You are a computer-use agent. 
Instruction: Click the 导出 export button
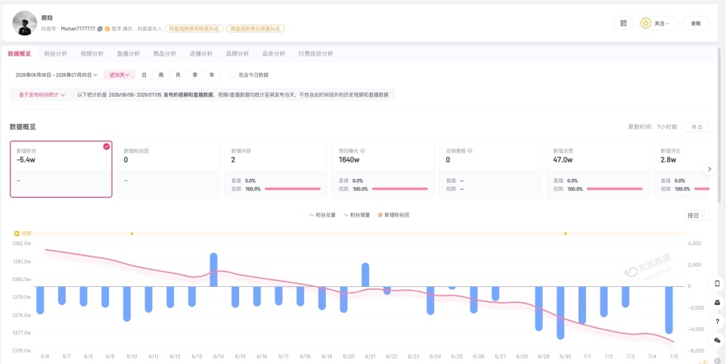click(x=697, y=127)
